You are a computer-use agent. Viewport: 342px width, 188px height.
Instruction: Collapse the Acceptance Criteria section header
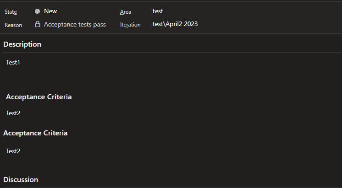click(x=35, y=133)
